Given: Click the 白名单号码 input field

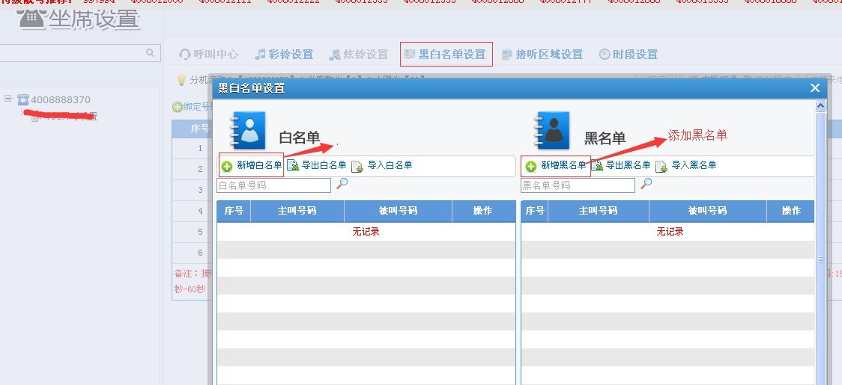Looking at the screenshot, I should 273,185.
